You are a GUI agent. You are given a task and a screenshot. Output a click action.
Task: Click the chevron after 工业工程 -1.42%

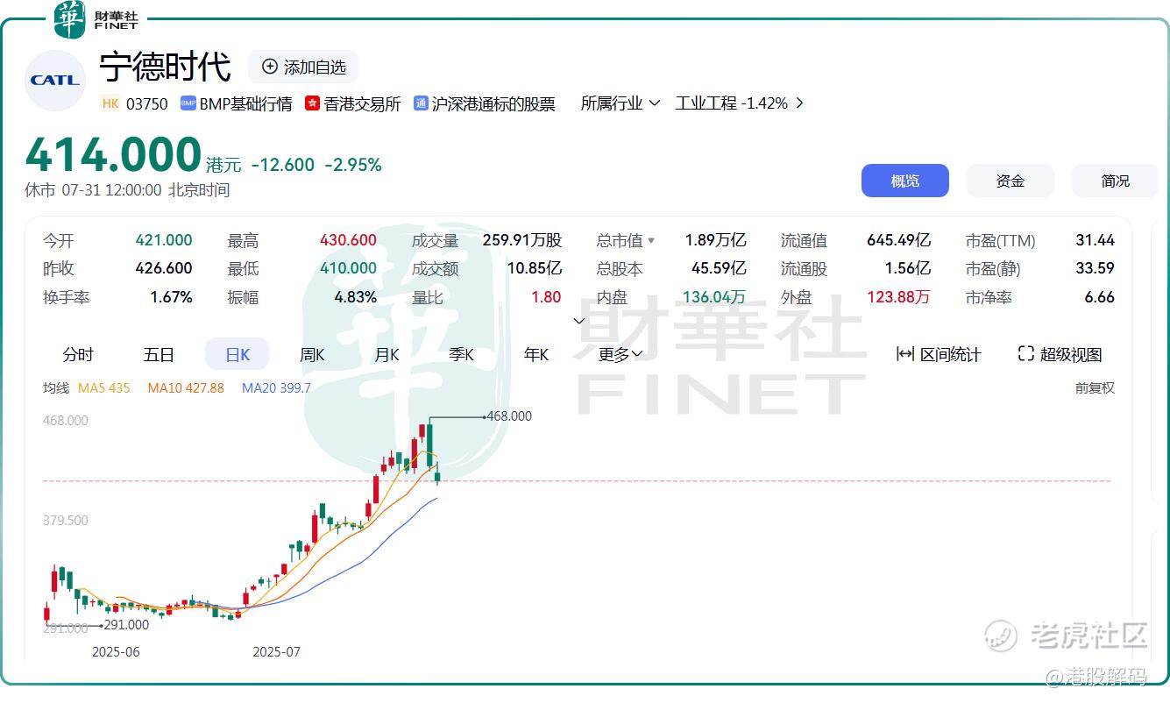(x=798, y=103)
